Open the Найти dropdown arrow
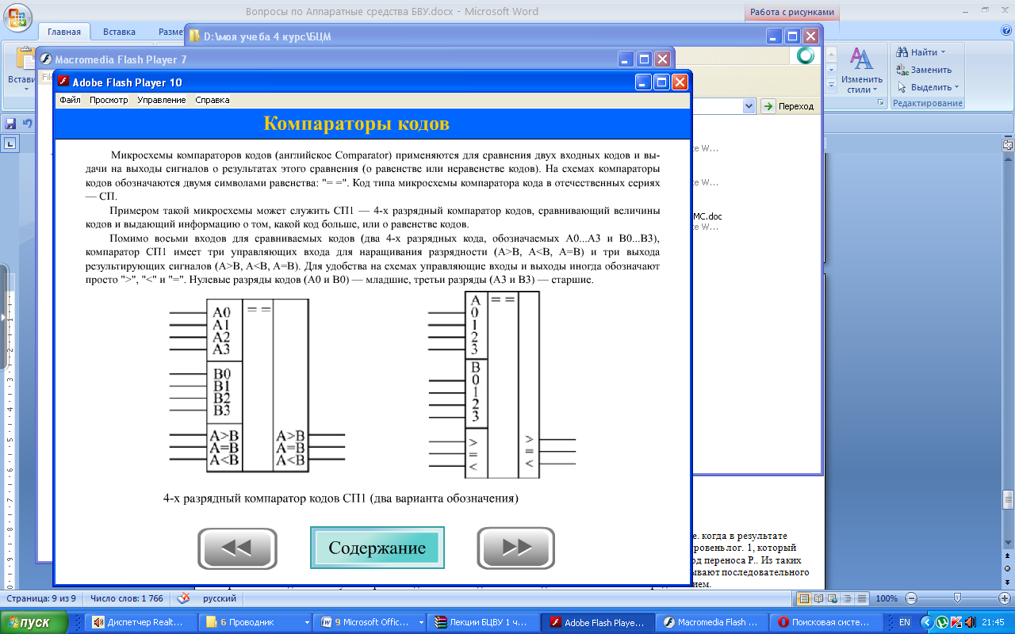Image resolution: width=1015 pixels, height=634 pixels. tap(943, 52)
